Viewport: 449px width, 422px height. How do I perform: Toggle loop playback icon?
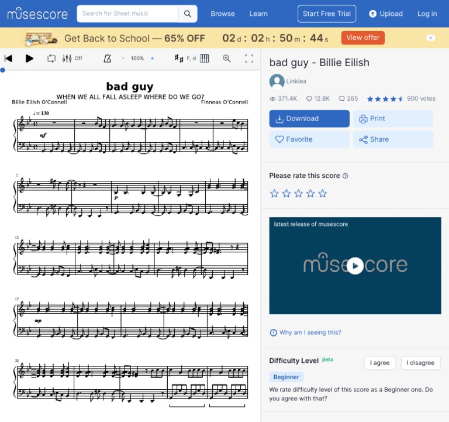tap(51, 59)
